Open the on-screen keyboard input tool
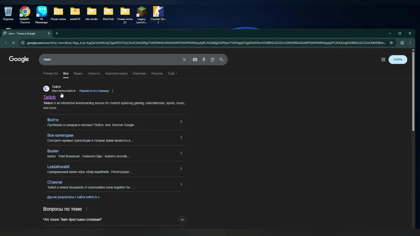This screenshot has height=236, width=420. [x=195, y=60]
